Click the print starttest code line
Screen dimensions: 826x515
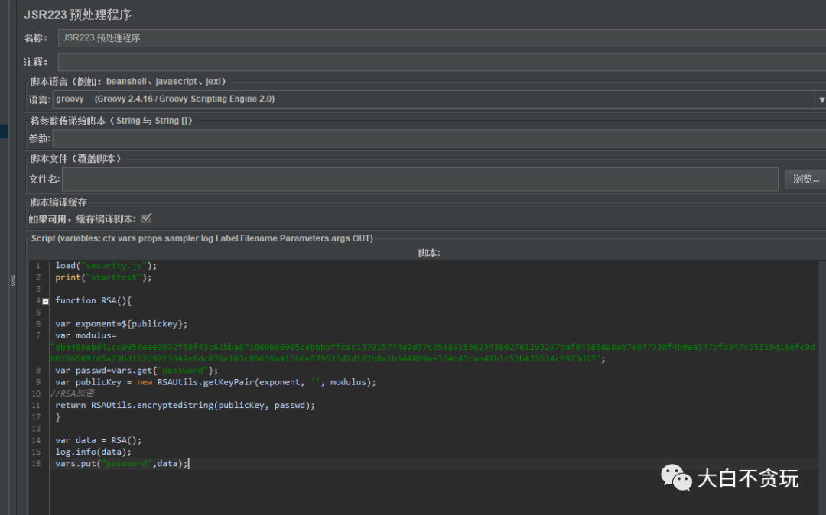click(x=103, y=277)
